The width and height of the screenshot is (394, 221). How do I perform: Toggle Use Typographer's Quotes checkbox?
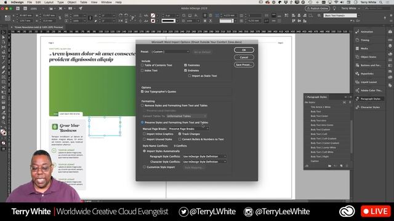[x=142, y=91]
